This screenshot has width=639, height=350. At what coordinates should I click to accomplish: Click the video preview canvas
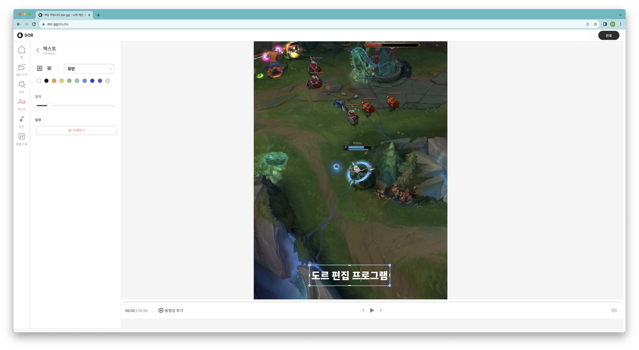pos(350,170)
